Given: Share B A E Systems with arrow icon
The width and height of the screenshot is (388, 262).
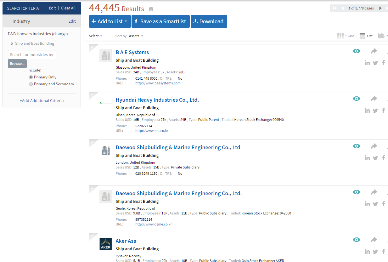Looking at the screenshot, I should coord(374,51).
